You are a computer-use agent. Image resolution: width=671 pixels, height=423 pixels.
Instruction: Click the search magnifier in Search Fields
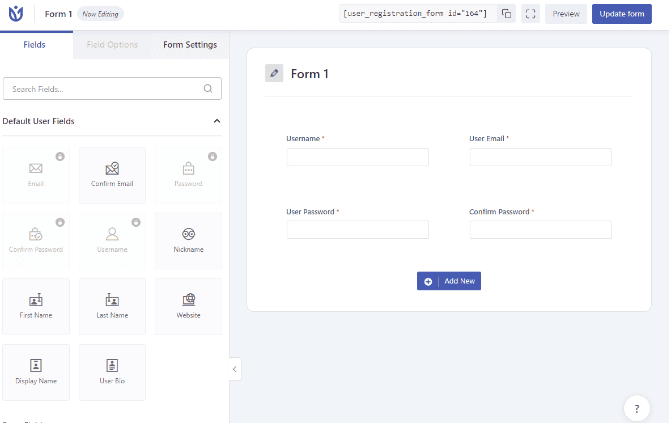(207, 88)
